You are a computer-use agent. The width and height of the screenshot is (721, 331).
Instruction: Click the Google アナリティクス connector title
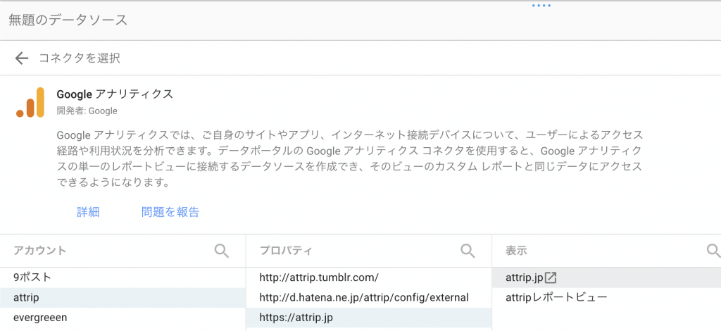[115, 94]
